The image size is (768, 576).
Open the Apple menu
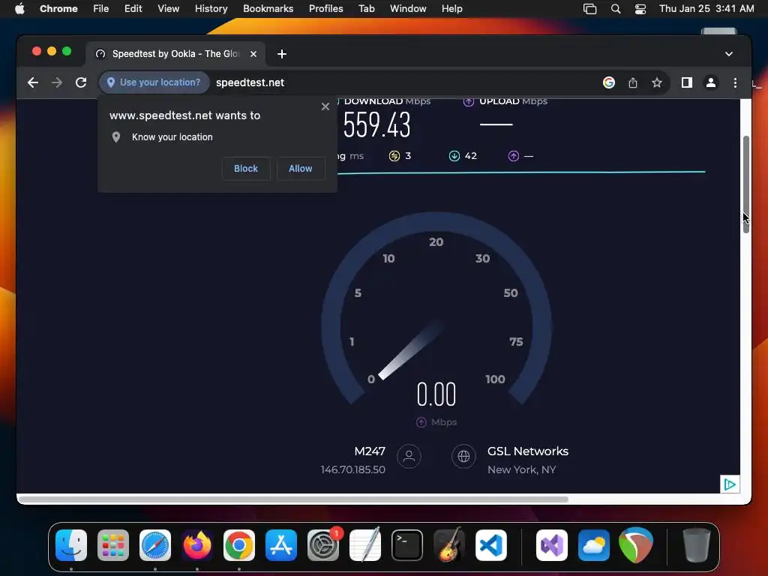click(x=19, y=9)
